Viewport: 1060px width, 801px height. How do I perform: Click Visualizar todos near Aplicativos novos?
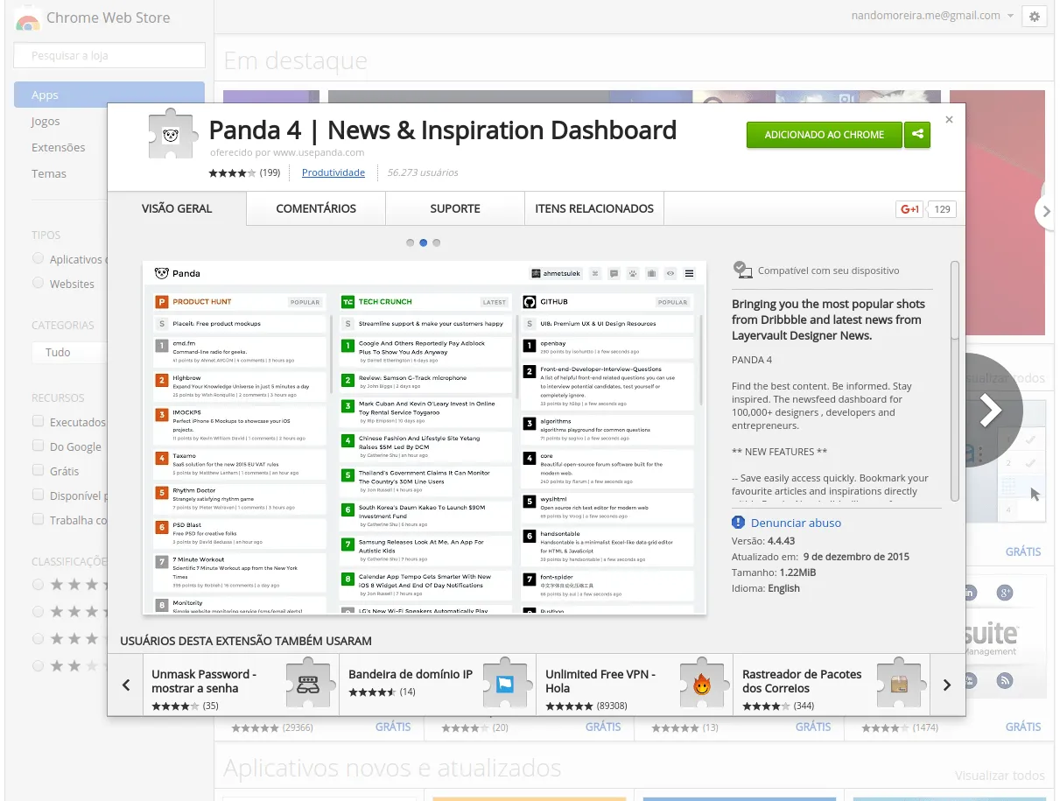pyautogui.click(x=1000, y=776)
